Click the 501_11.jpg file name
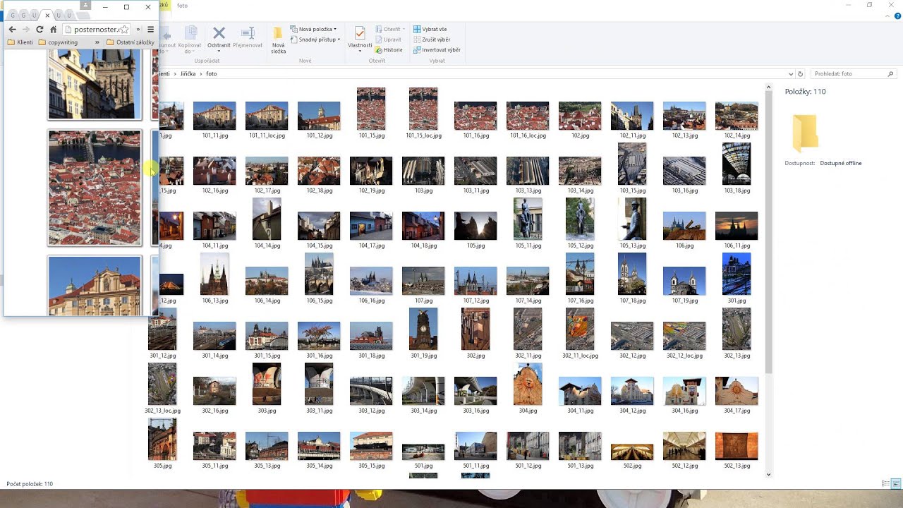 click(475, 466)
